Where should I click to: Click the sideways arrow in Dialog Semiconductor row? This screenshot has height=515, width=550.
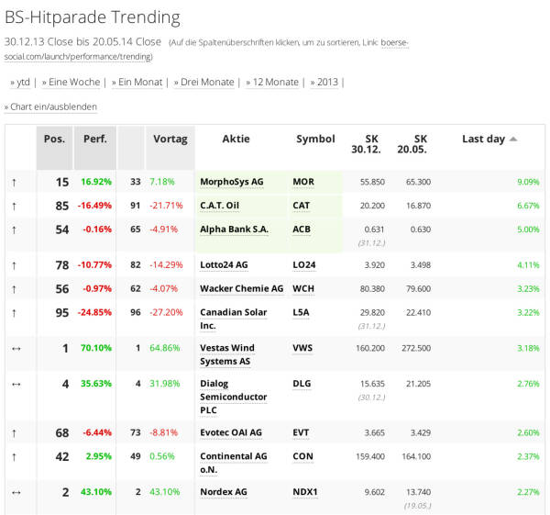click(15, 384)
